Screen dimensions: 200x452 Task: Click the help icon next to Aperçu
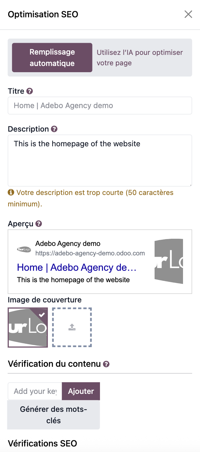click(39, 224)
